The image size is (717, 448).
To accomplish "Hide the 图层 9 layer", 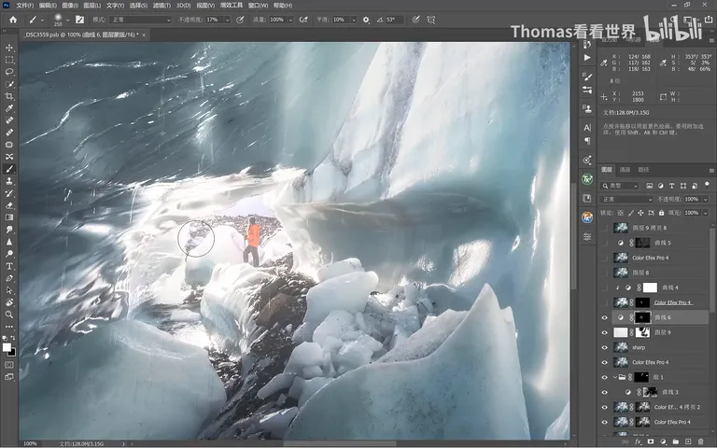I will 605,332.
